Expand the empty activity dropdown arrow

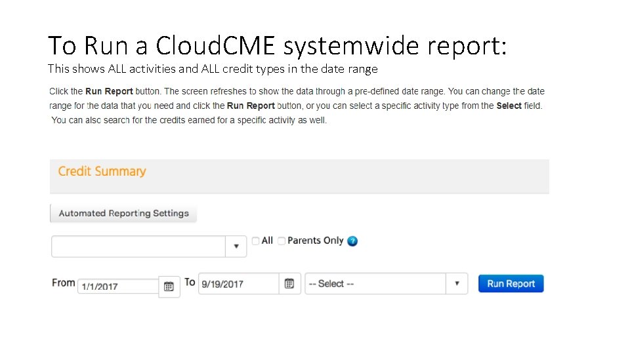(236, 246)
